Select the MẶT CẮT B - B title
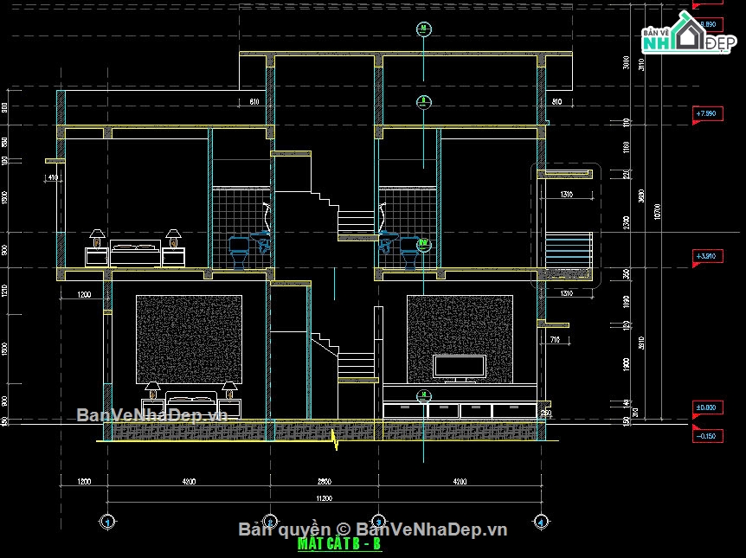The width and height of the screenshot is (746, 558). pos(338,545)
